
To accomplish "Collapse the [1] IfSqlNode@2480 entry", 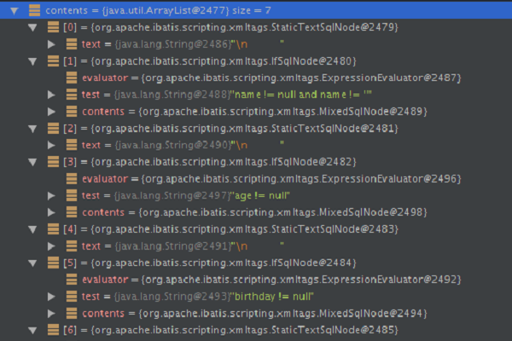I will (x=32, y=61).
